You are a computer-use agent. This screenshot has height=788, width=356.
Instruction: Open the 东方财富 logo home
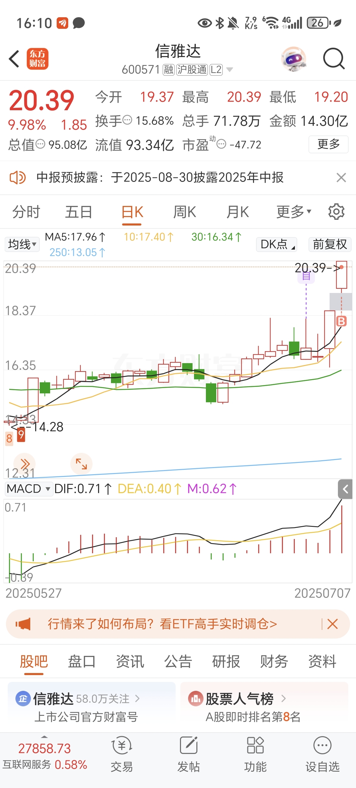tap(38, 59)
